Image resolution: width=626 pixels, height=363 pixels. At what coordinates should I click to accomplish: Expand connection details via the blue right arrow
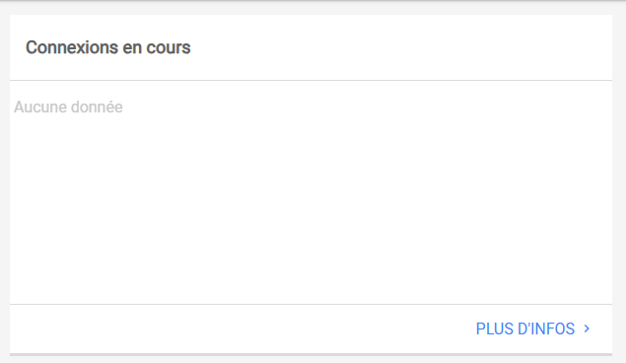(x=587, y=328)
